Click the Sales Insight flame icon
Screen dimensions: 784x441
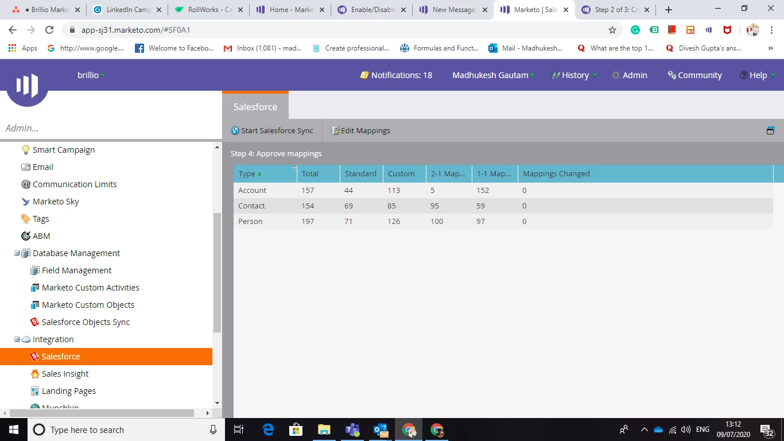click(35, 374)
